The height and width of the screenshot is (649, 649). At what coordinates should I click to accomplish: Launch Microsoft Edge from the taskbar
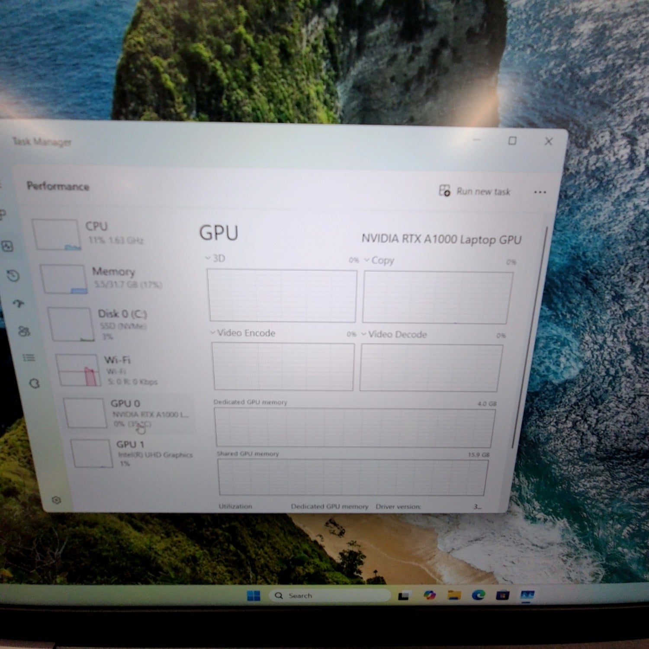pos(478,595)
